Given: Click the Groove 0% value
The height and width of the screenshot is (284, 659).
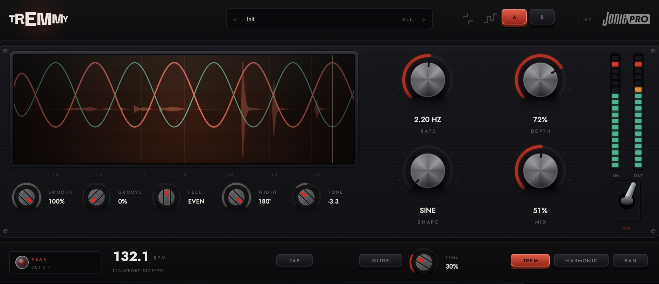Looking at the screenshot, I should tap(122, 201).
